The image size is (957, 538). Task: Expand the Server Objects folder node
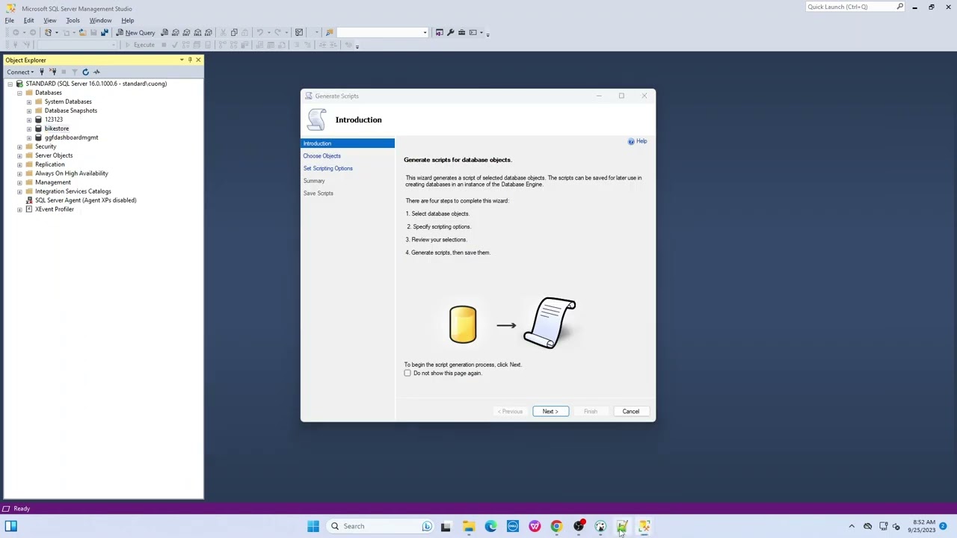coord(19,155)
